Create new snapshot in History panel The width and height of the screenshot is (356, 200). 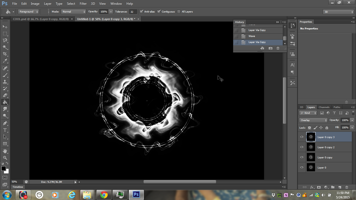click(x=271, y=48)
